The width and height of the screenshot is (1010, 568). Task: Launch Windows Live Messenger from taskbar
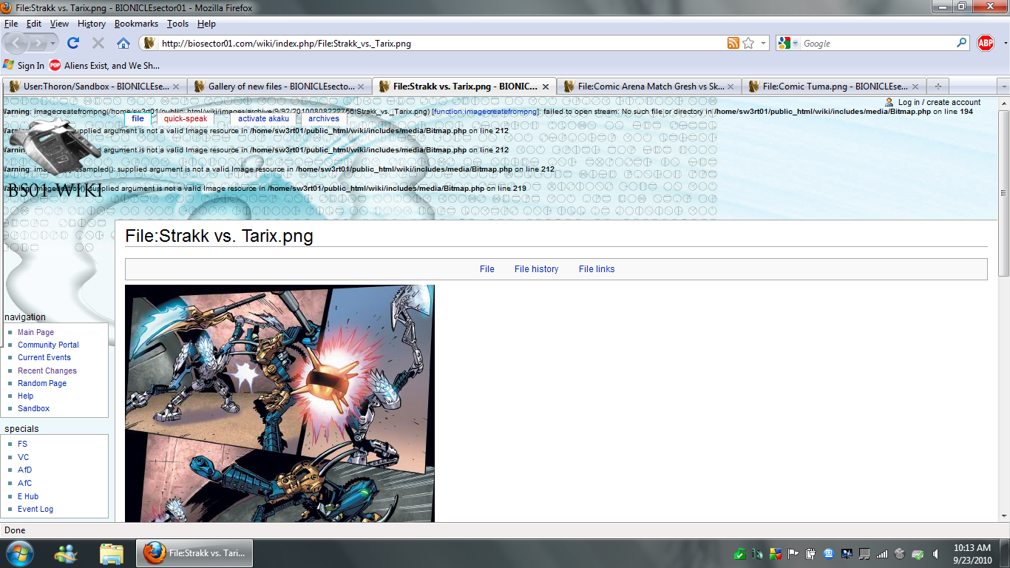tap(66, 553)
